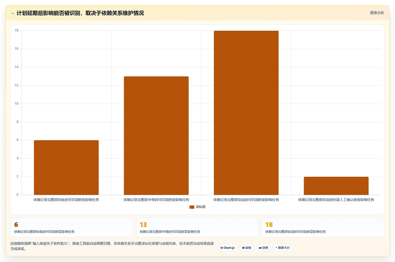Click the tallest bar for 依赖记录完整度较高时可识别的受影响任务

coord(246,113)
